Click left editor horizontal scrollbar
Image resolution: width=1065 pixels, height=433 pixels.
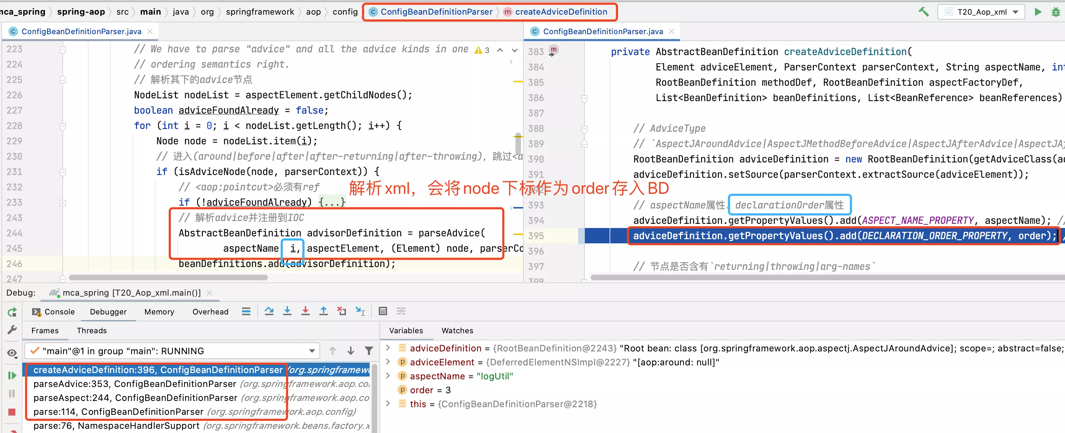168,278
